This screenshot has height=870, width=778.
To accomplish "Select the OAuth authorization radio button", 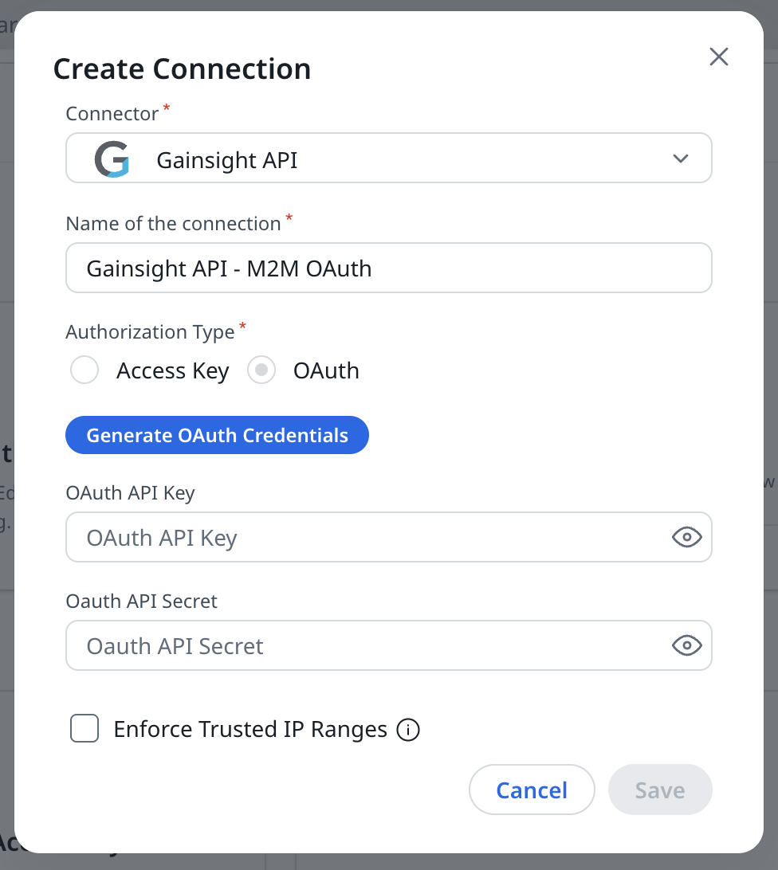I will pyautogui.click(x=261, y=370).
